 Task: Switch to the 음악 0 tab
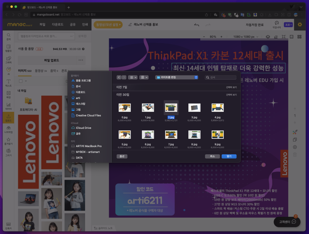(54, 71)
